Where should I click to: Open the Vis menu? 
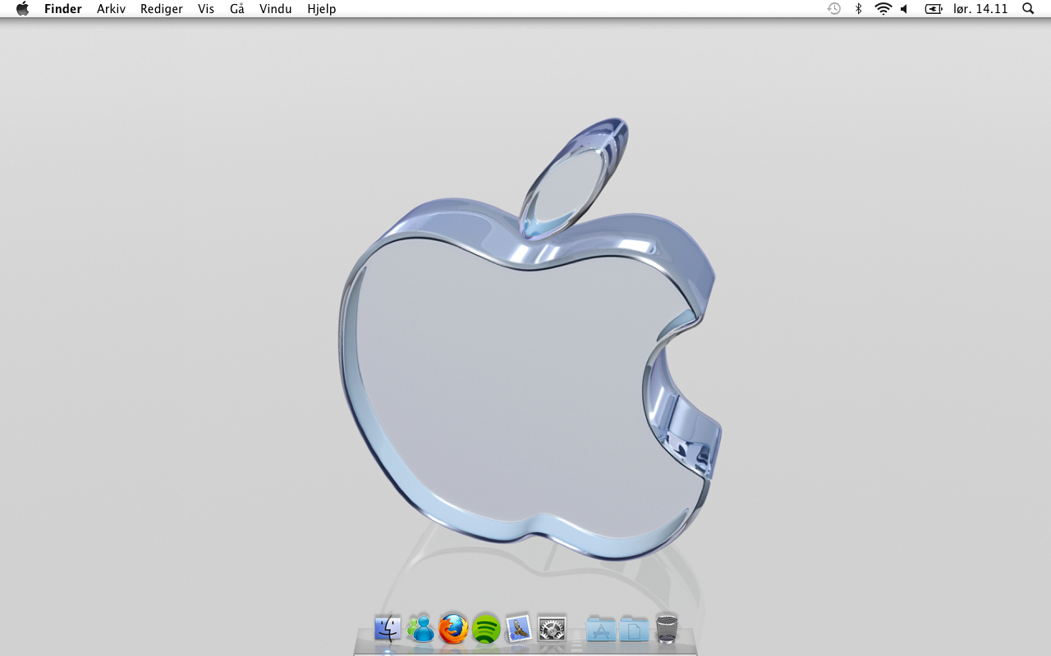pos(206,9)
